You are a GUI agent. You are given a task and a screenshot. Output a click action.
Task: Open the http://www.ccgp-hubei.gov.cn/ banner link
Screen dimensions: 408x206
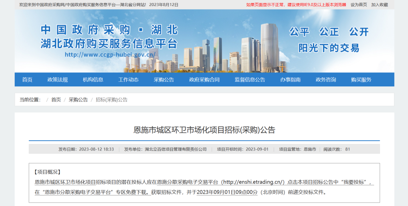tap(110, 55)
